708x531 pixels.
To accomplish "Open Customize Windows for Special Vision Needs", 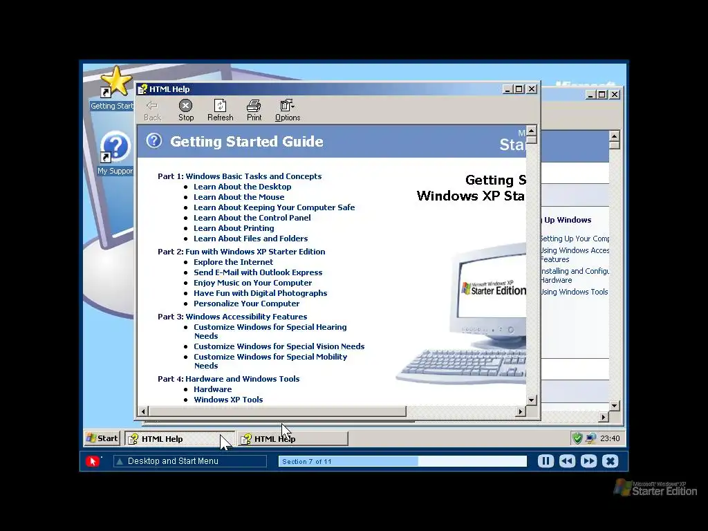I will (x=279, y=346).
